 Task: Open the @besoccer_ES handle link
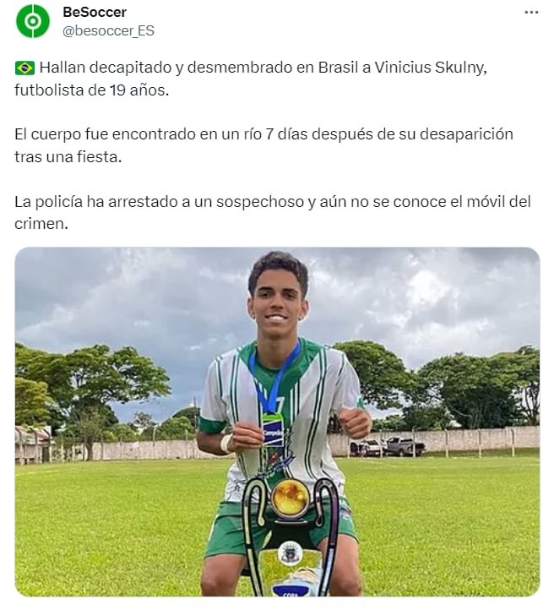pyautogui.click(x=108, y=30)
